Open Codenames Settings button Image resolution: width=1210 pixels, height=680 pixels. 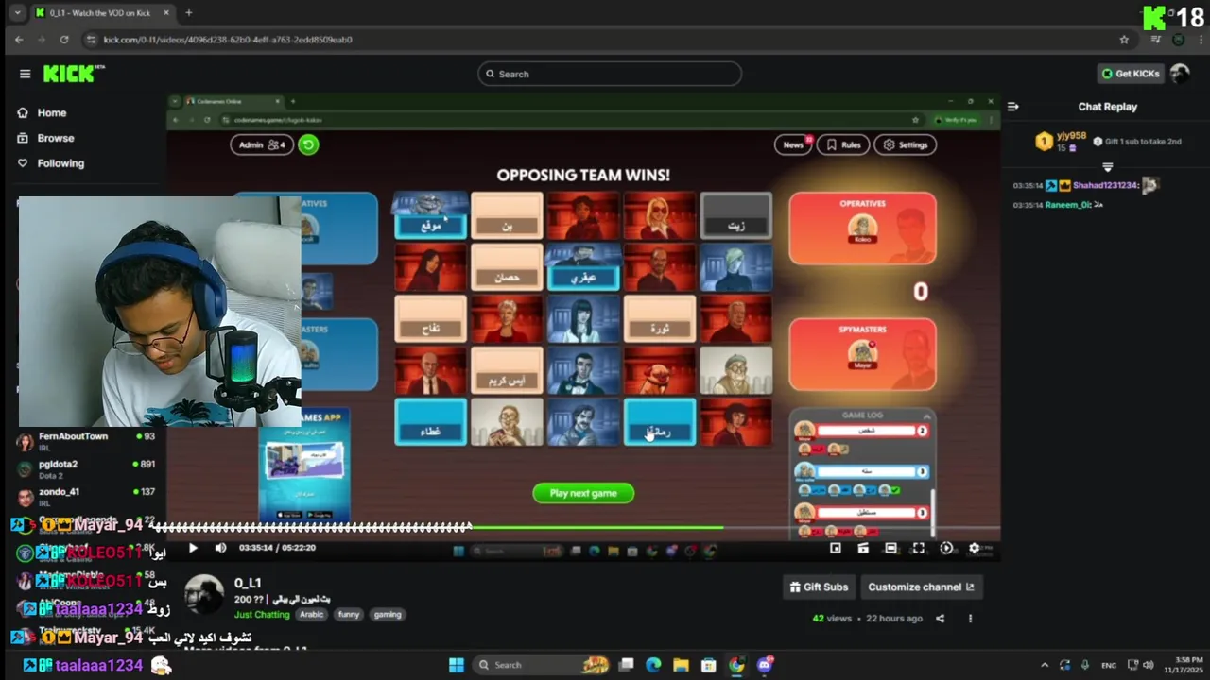(906, 144)
